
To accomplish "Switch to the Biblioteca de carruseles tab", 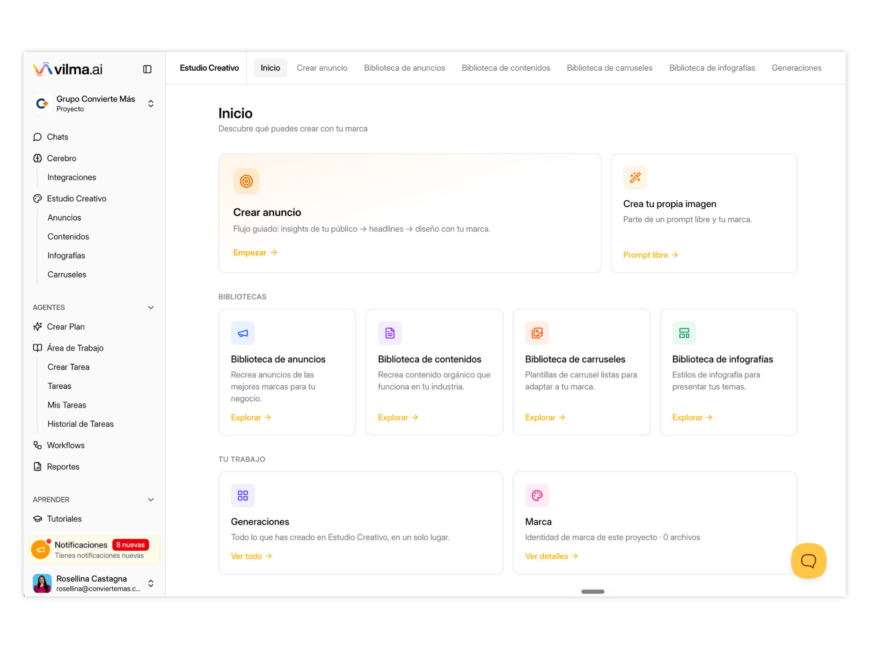I will tap(609, 68).
